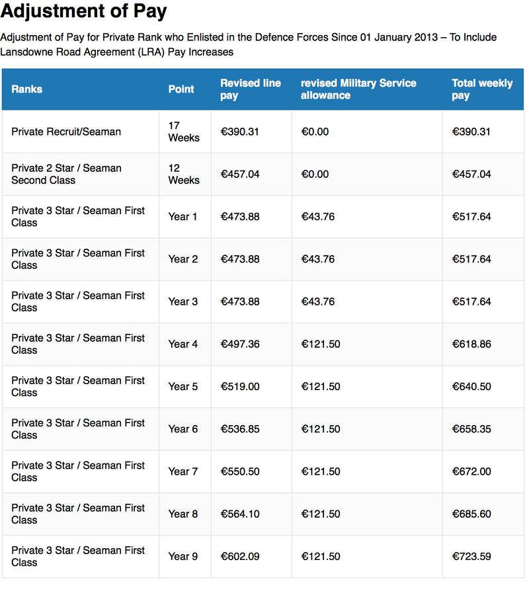Image resolution: width=529 pixels, height=599 pixels.
Task: Select the €564.10 line pay for Year 8
Action: tap(239, 514)
